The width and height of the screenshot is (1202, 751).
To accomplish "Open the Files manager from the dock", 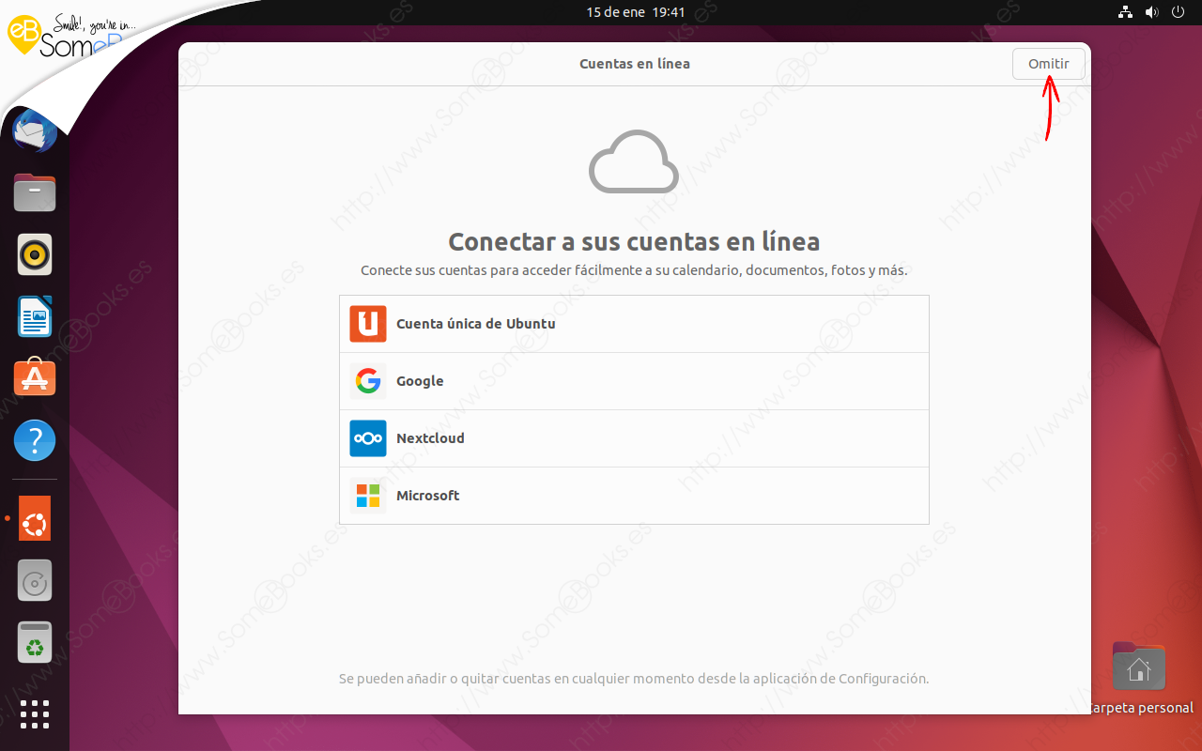I will click(x=34, y=192).
